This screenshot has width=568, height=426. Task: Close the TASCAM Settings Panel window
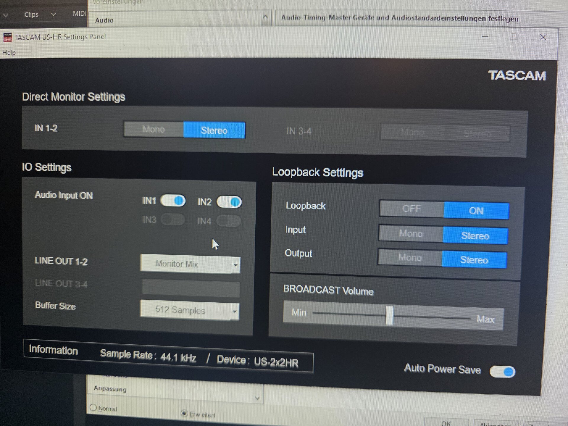543,37
